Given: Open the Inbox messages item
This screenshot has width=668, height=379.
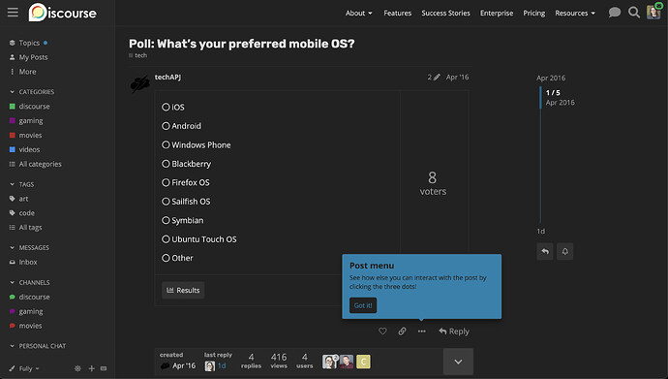Looking at the screenshot, I should tap(23, 262).
